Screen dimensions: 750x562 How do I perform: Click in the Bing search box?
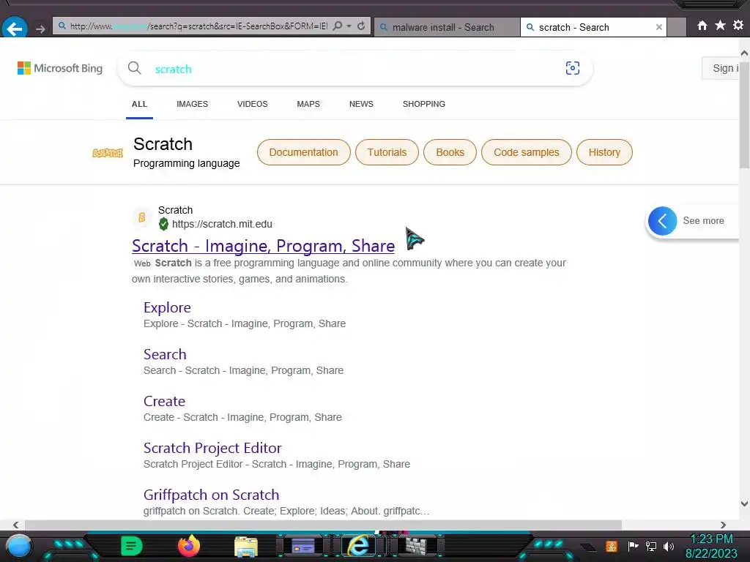click(354, 69)
